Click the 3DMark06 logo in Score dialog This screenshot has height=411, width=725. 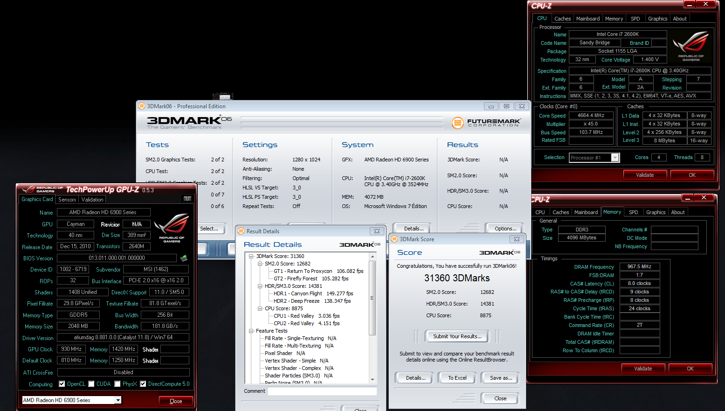(x=499, y=252)
